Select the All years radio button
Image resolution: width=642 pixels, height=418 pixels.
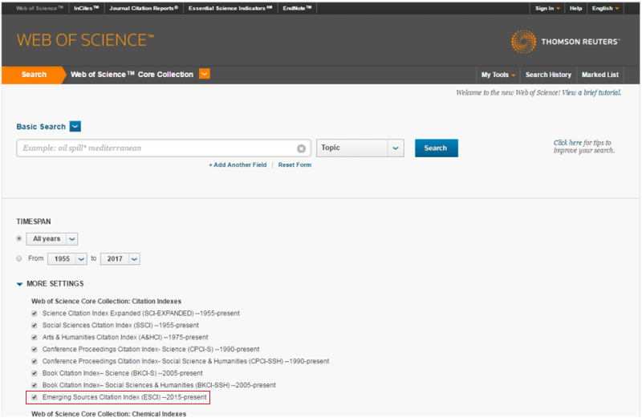[18, 238]
